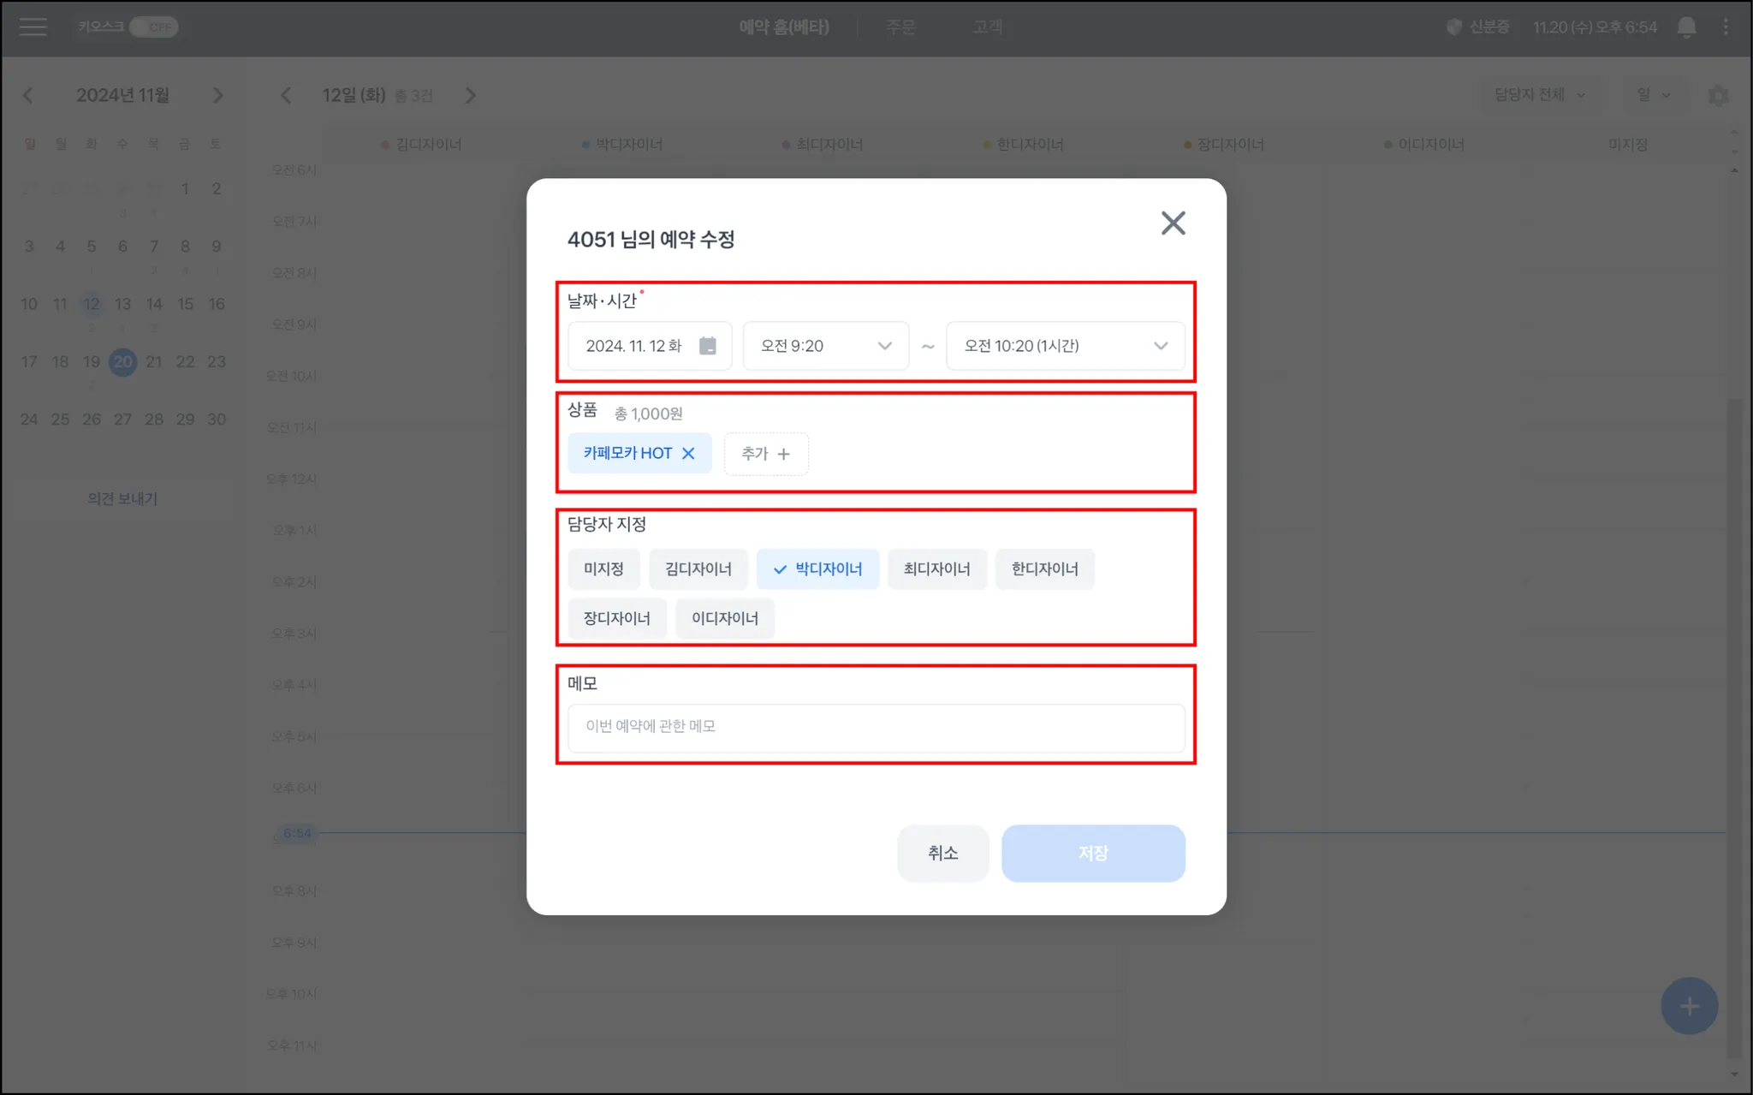This screenshot has width=1753, height=1095.
Task: Go to next day with right arrow
Action: pos(470,96)
